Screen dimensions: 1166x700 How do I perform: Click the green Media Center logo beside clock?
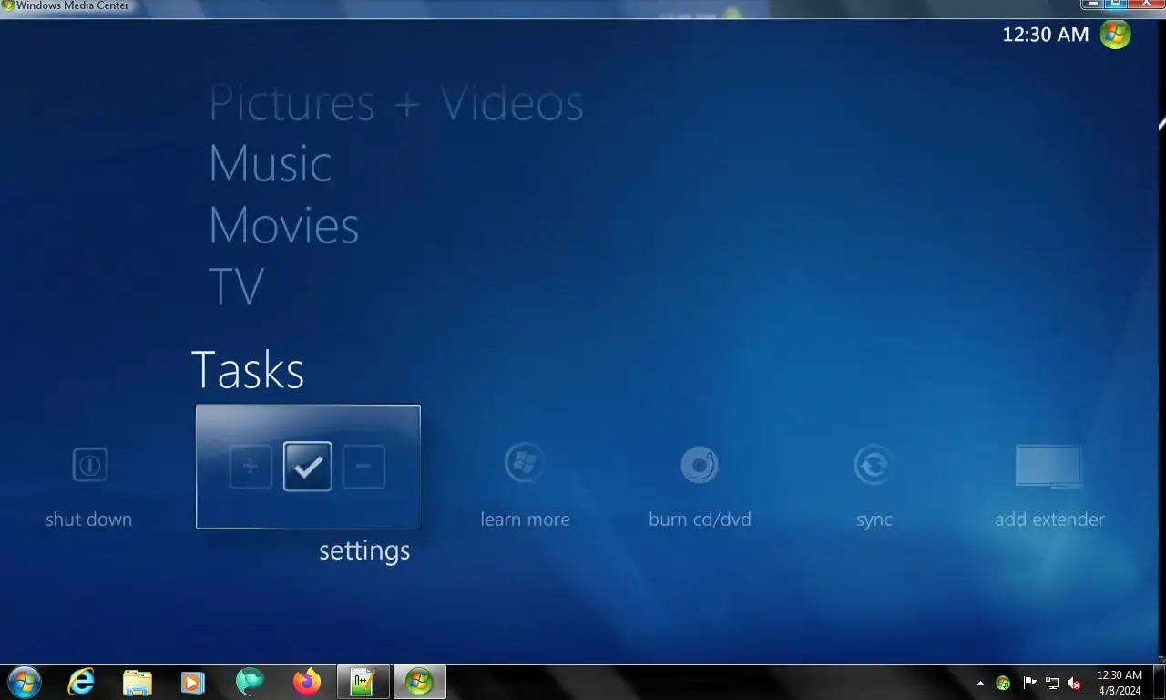1115,35
